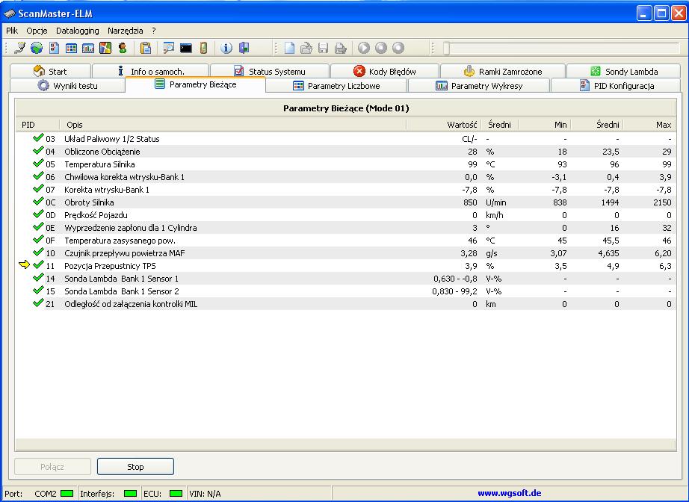The width and height of the screenshot is (689, 502).
Task: Click the blue info circle icon
Action: click(226, 48)
